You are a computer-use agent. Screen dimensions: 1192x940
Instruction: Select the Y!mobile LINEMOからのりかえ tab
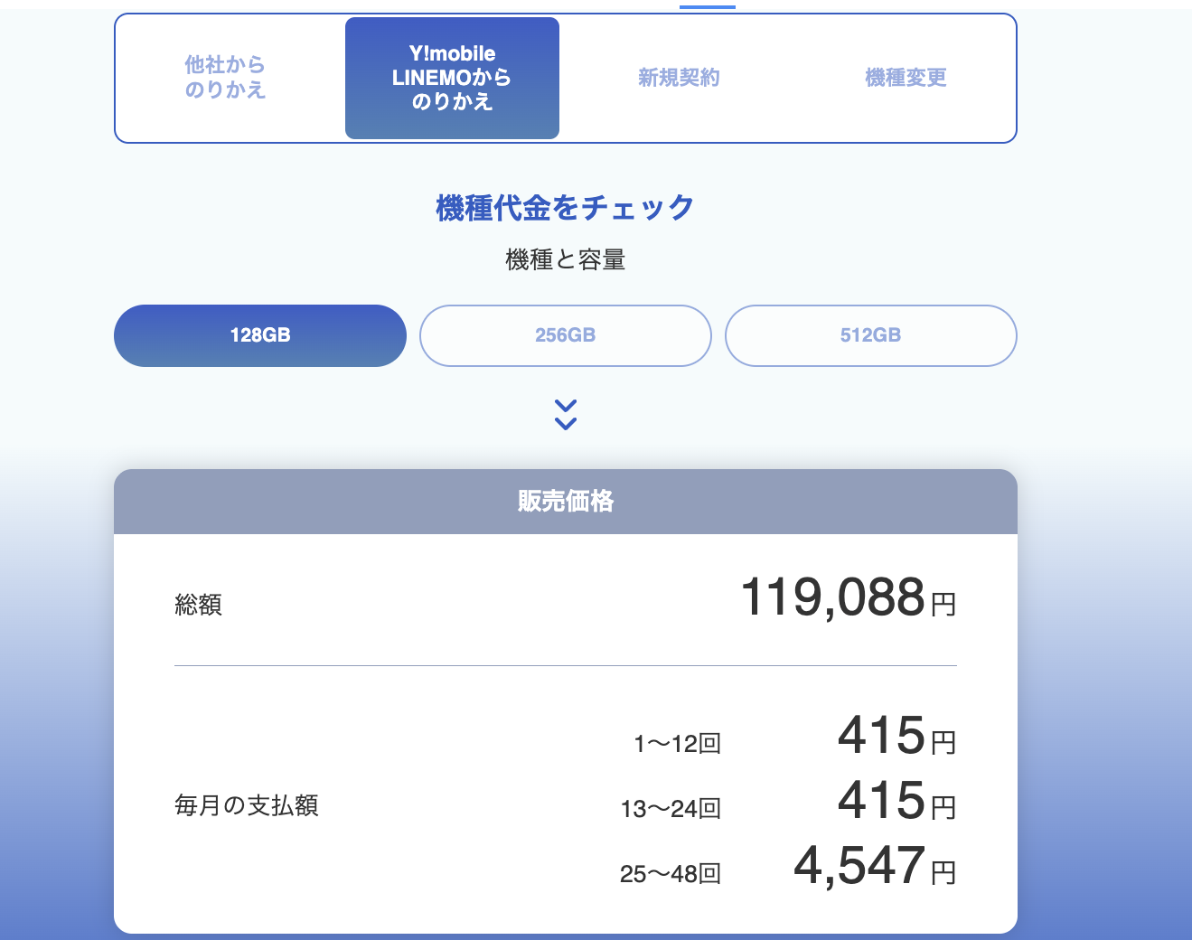click(452, 78)
